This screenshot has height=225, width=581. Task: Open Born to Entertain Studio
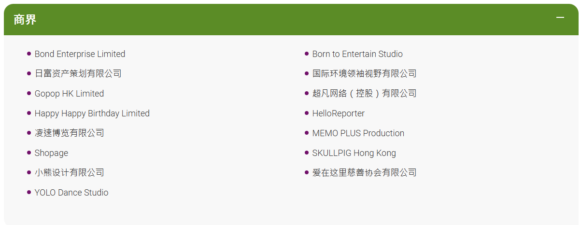[357, 54]
